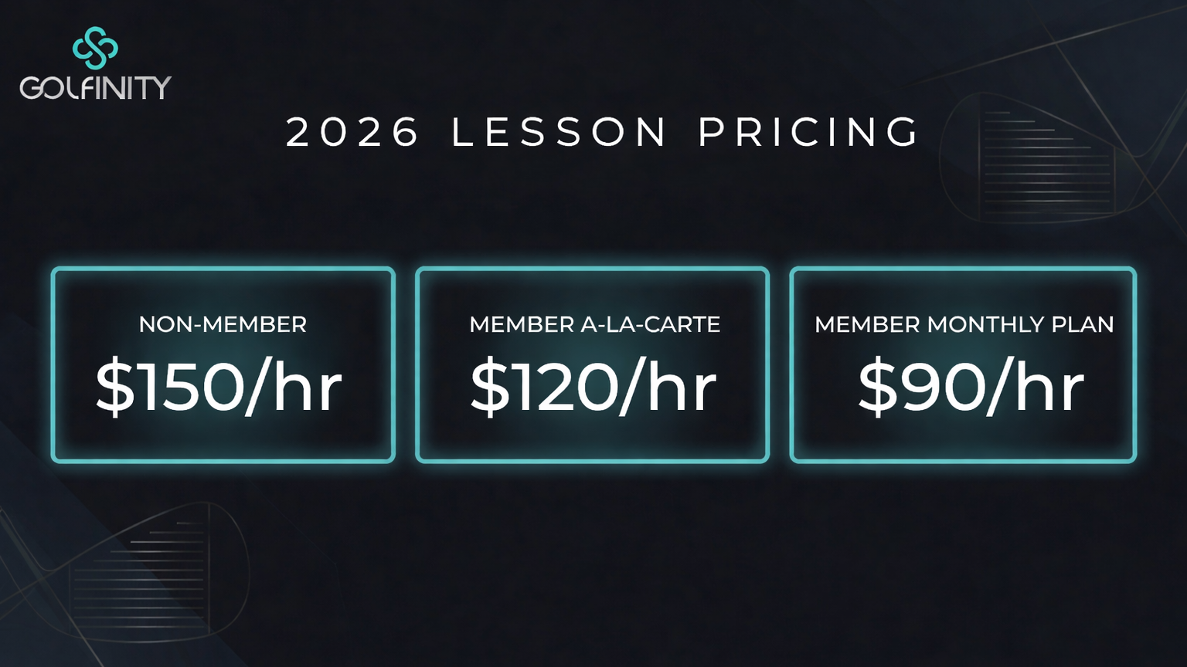
Task: Click the dollar sign before 150
Action: tap(114, 388)
